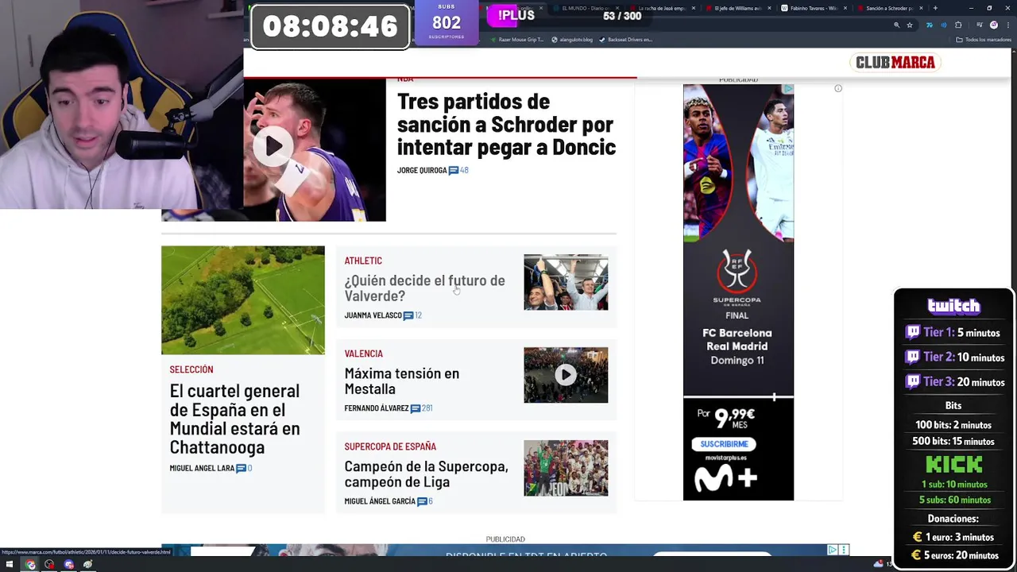Bookmark this page with the star icon

[x=910, y=25]
